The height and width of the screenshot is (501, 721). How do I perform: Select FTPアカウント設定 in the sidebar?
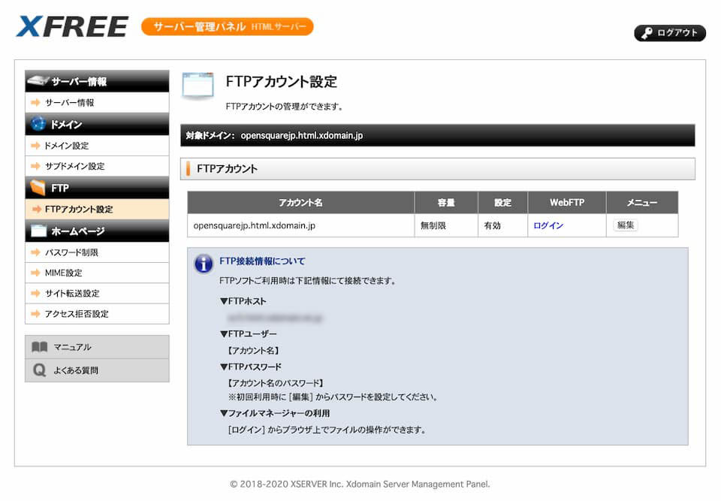pyautogui.click(x=79, y=210)
